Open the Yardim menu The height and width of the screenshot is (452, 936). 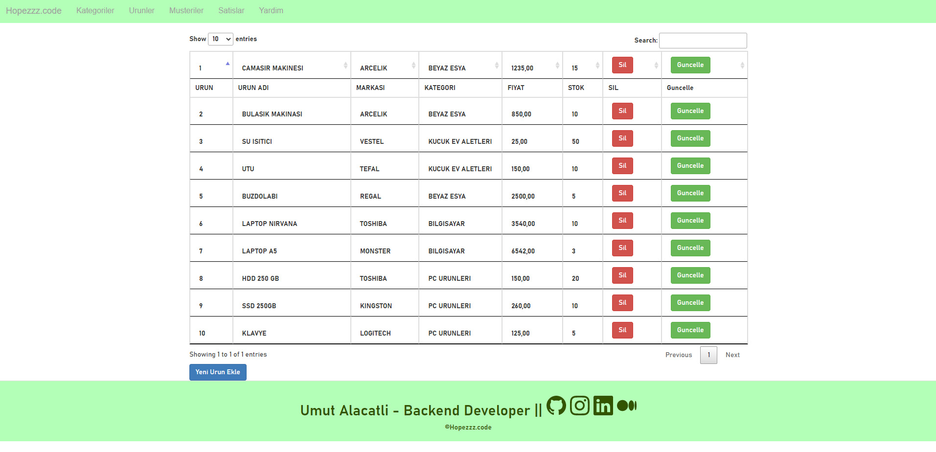[271, 10]
